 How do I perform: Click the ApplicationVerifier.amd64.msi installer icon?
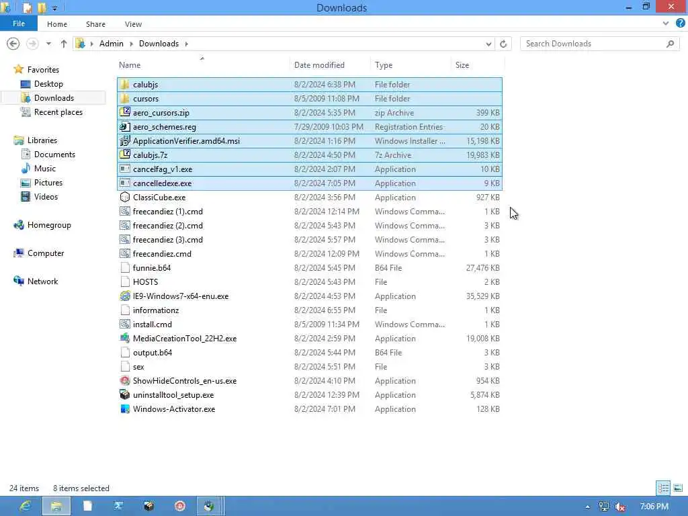click(124, 141)
